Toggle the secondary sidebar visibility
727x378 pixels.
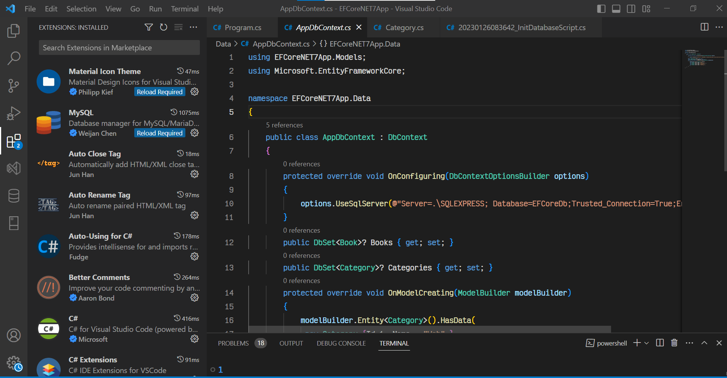click(x=631, y=8)
